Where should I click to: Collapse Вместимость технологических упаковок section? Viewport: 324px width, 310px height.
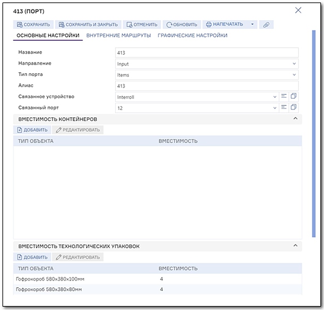click(x=295, y=246)
